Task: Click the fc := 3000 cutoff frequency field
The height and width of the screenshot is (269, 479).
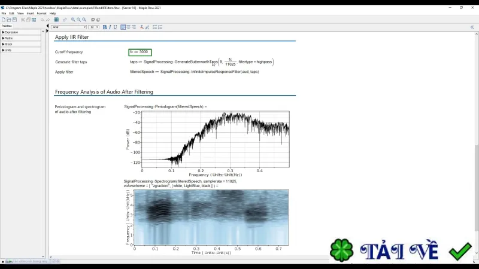Action: pyautogui.click(x=140, y=52)
